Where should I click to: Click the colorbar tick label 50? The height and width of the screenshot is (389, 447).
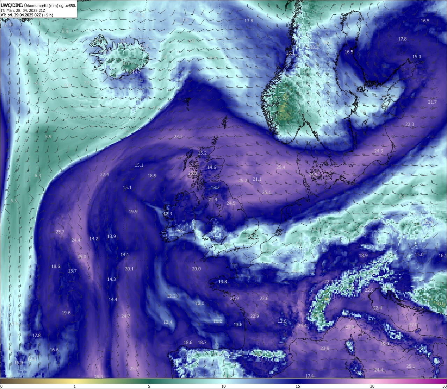coord(444,386)
